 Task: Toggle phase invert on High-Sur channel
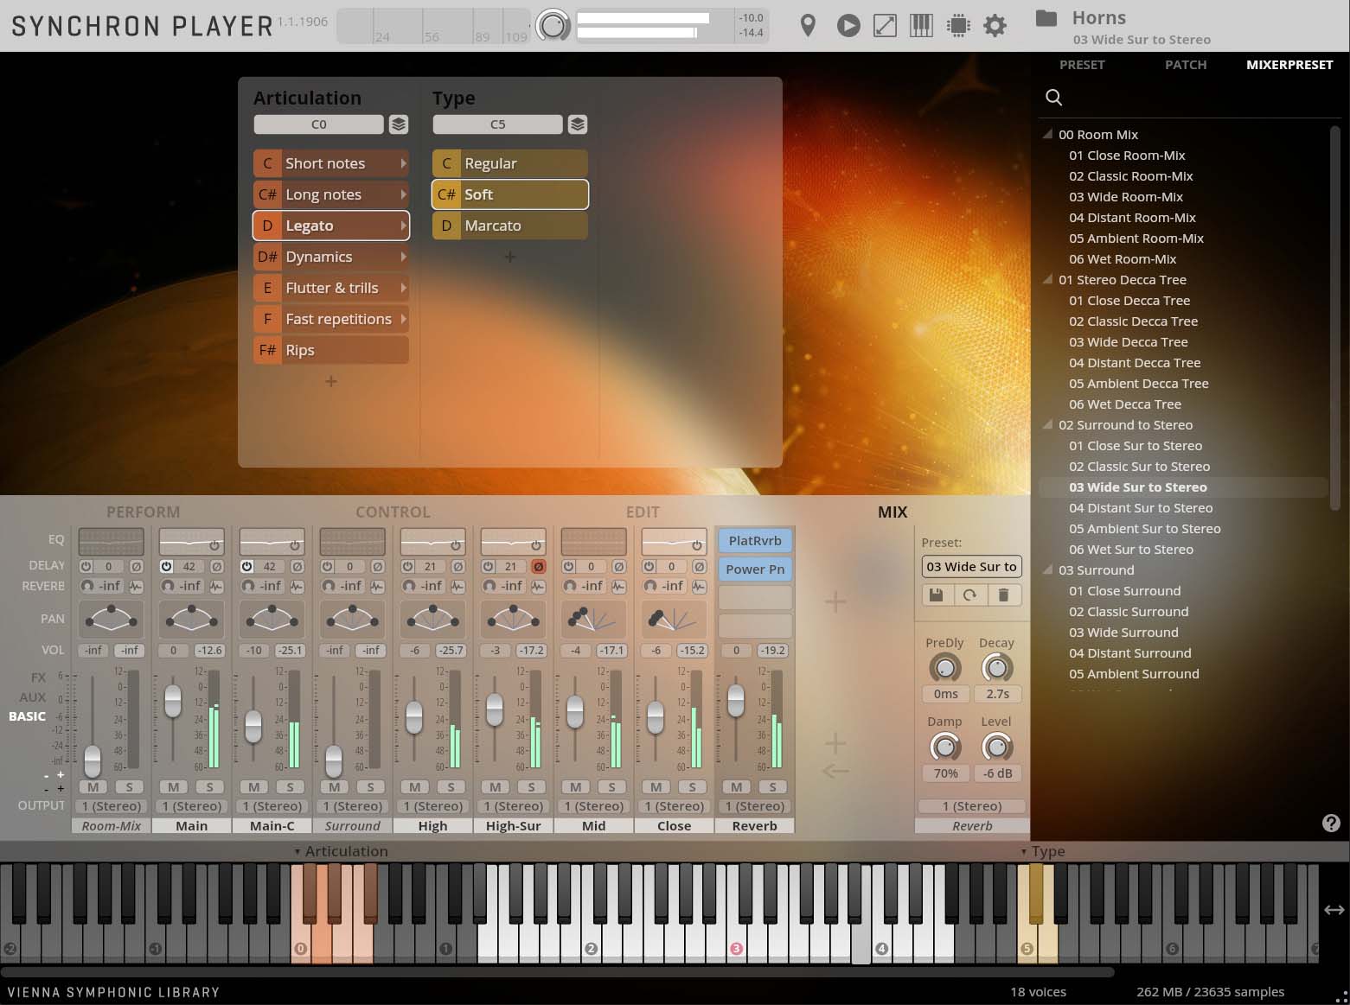(538, 567)
